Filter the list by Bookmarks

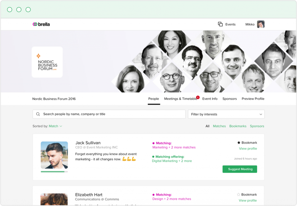coord(238,126)
